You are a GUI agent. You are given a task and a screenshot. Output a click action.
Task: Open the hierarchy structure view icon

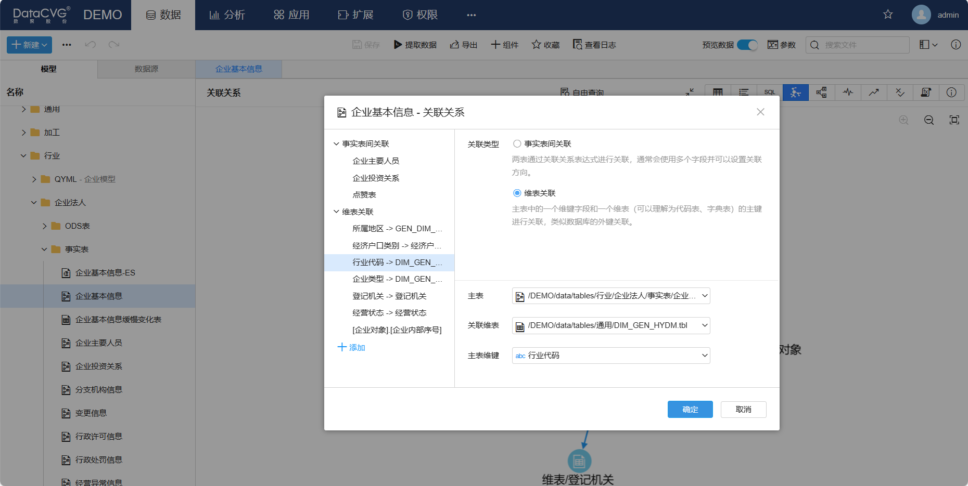(x=822, y=93)
